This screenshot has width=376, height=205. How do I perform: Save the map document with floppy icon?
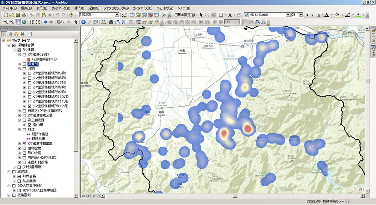click(18, 15)
